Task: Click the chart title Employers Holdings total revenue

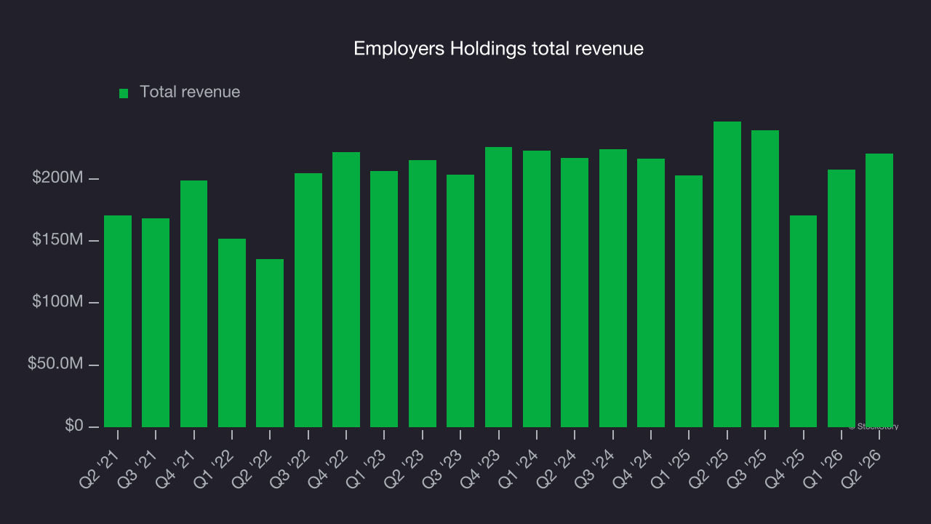Action: (498, 49)
